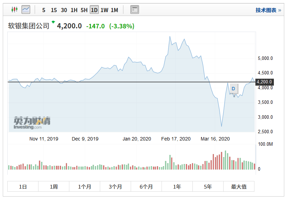Click the 最大值 range button
Viewport: 286px width, 199px height.
[x=239, y=187]
